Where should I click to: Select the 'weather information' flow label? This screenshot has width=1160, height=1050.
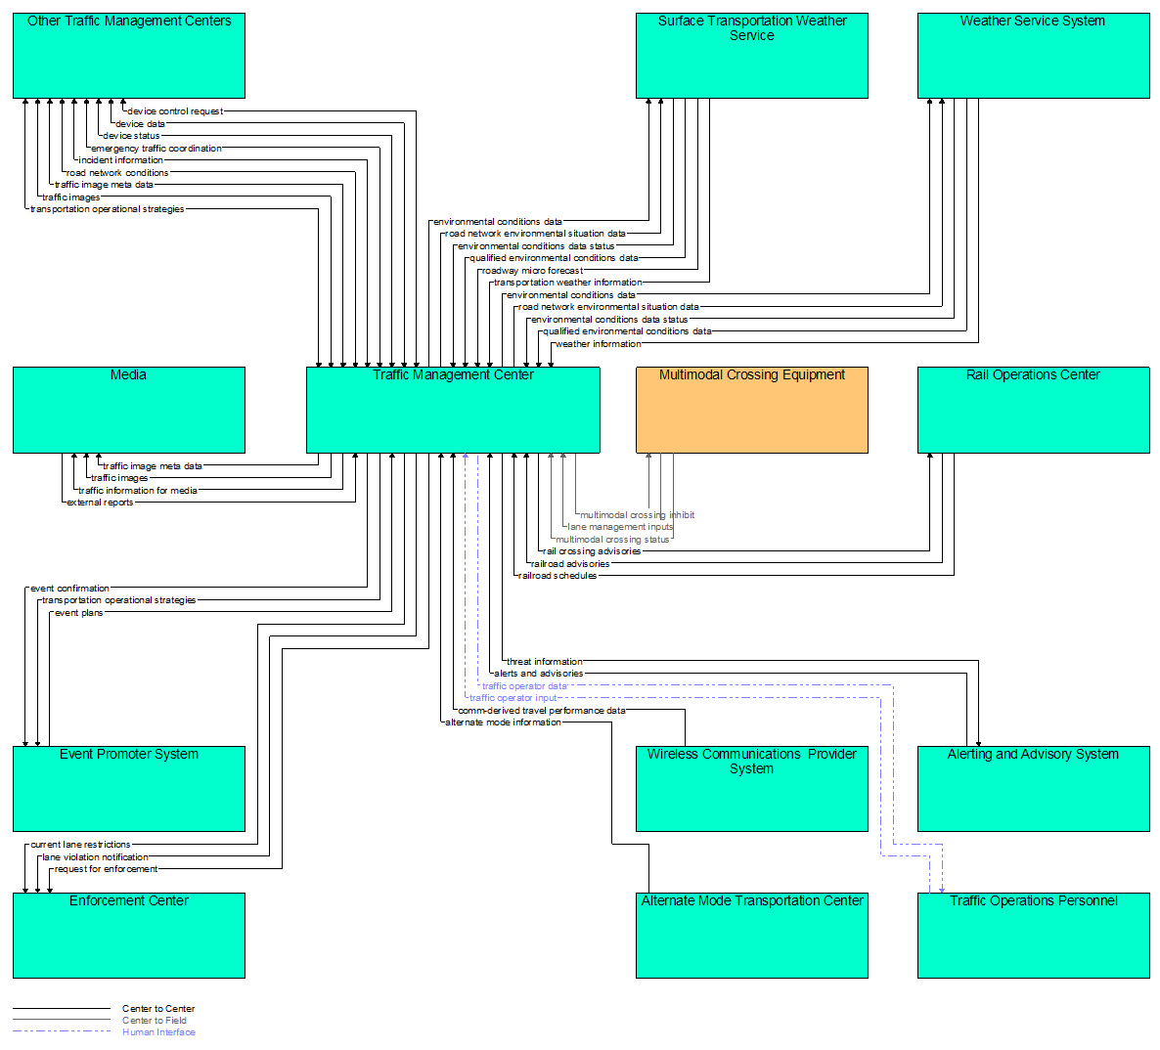(x=598, y=344)
